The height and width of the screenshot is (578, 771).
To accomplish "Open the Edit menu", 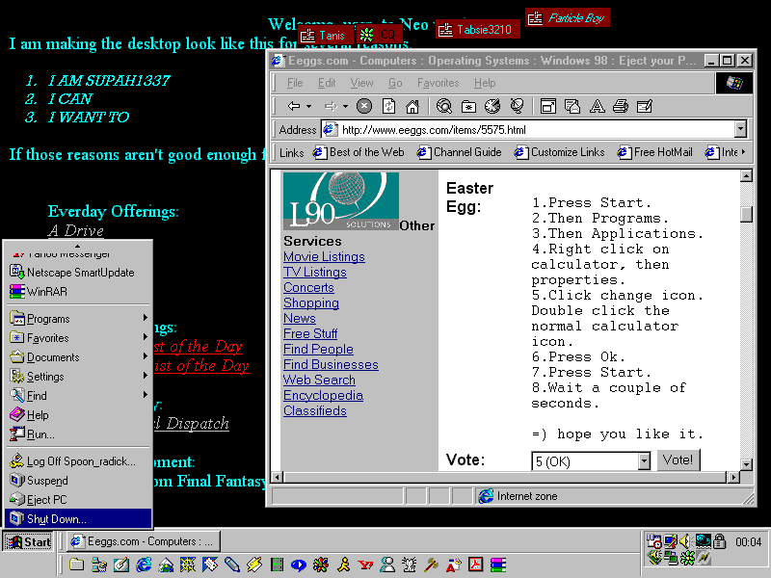I will (327, 83).
